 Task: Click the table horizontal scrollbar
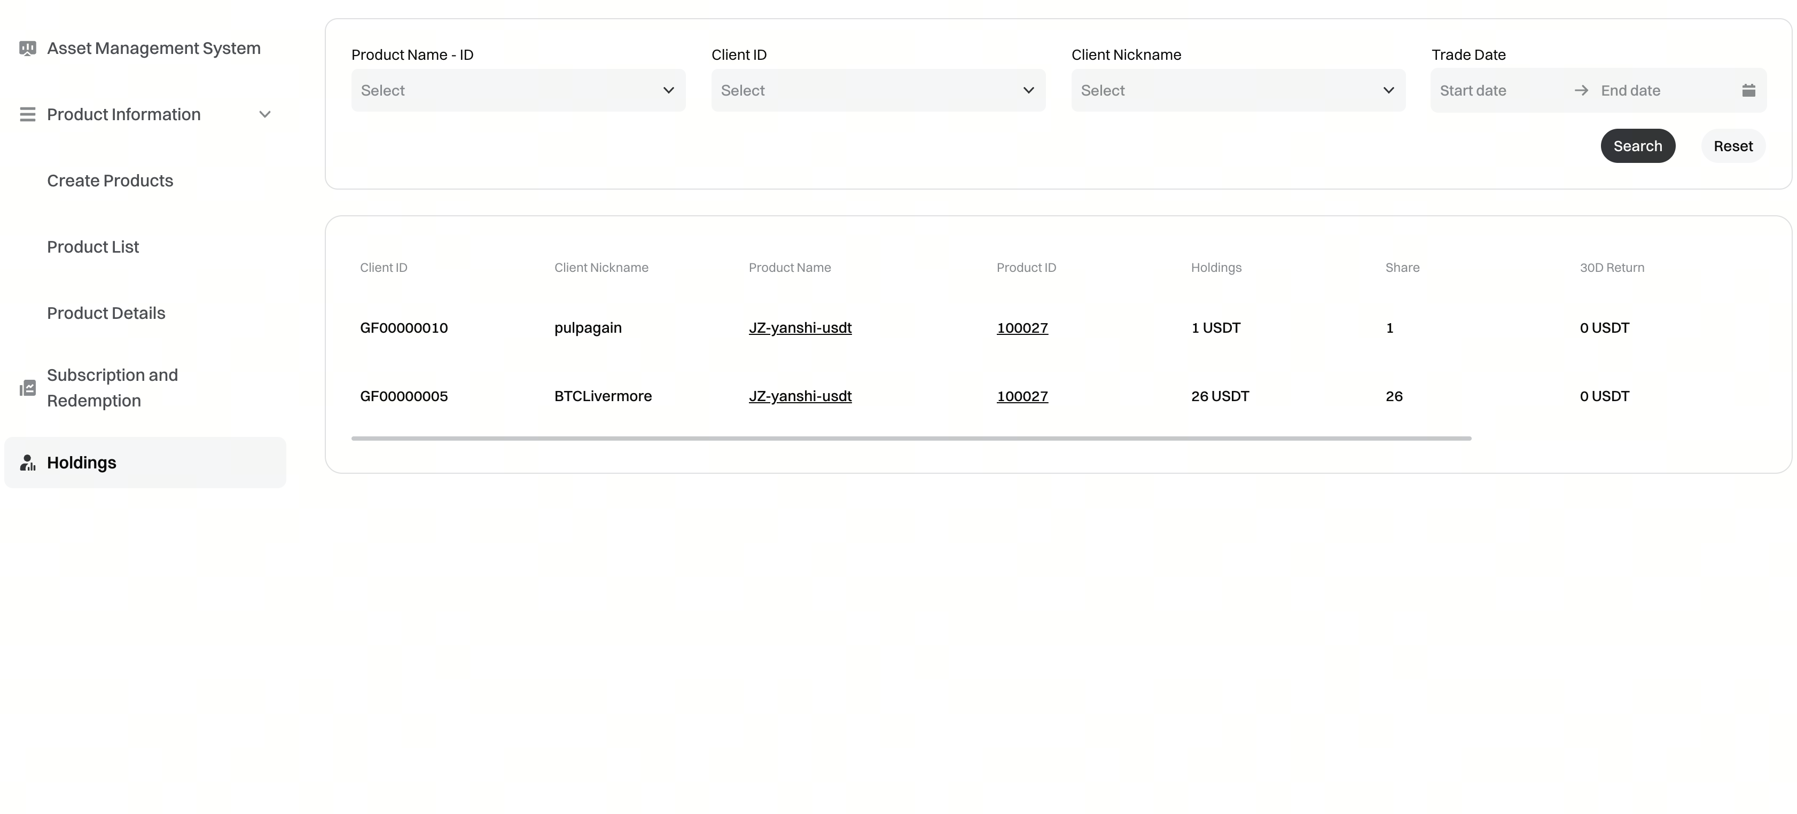click(x=911, y=439)
